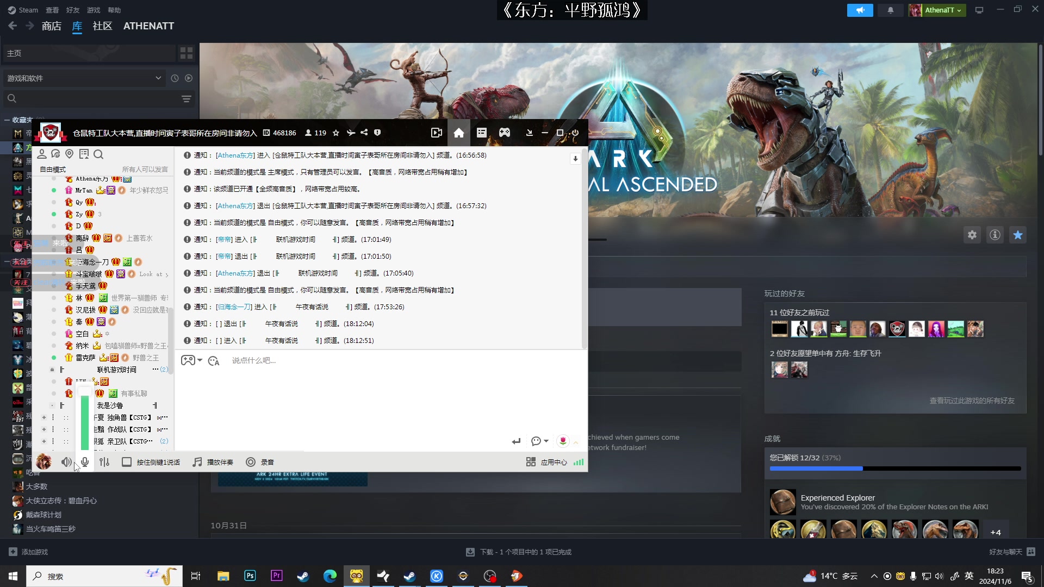Viewport: 1044px width, 587px height.
Task: Expand gift panel with the up chevron
Action: (576, 442)
